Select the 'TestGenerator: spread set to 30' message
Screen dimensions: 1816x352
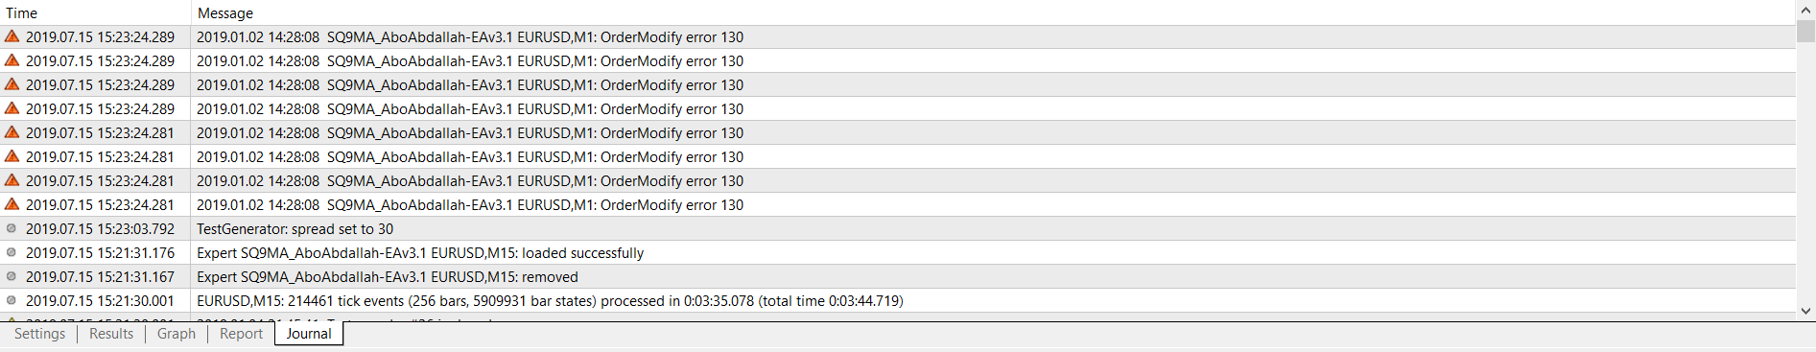coord(295,228)
